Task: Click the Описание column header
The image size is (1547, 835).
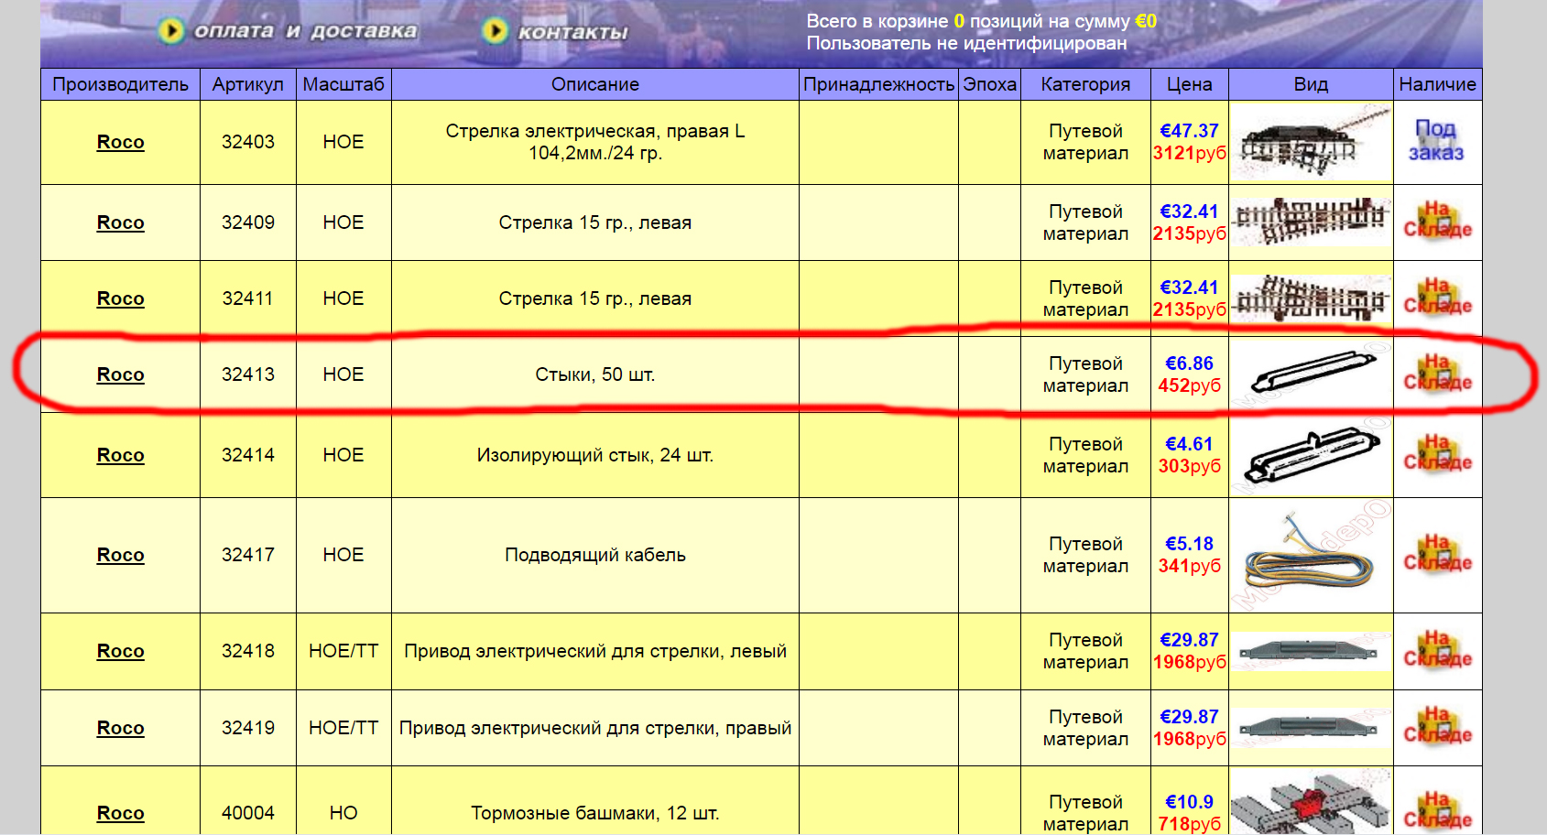Action: [595, 84]
